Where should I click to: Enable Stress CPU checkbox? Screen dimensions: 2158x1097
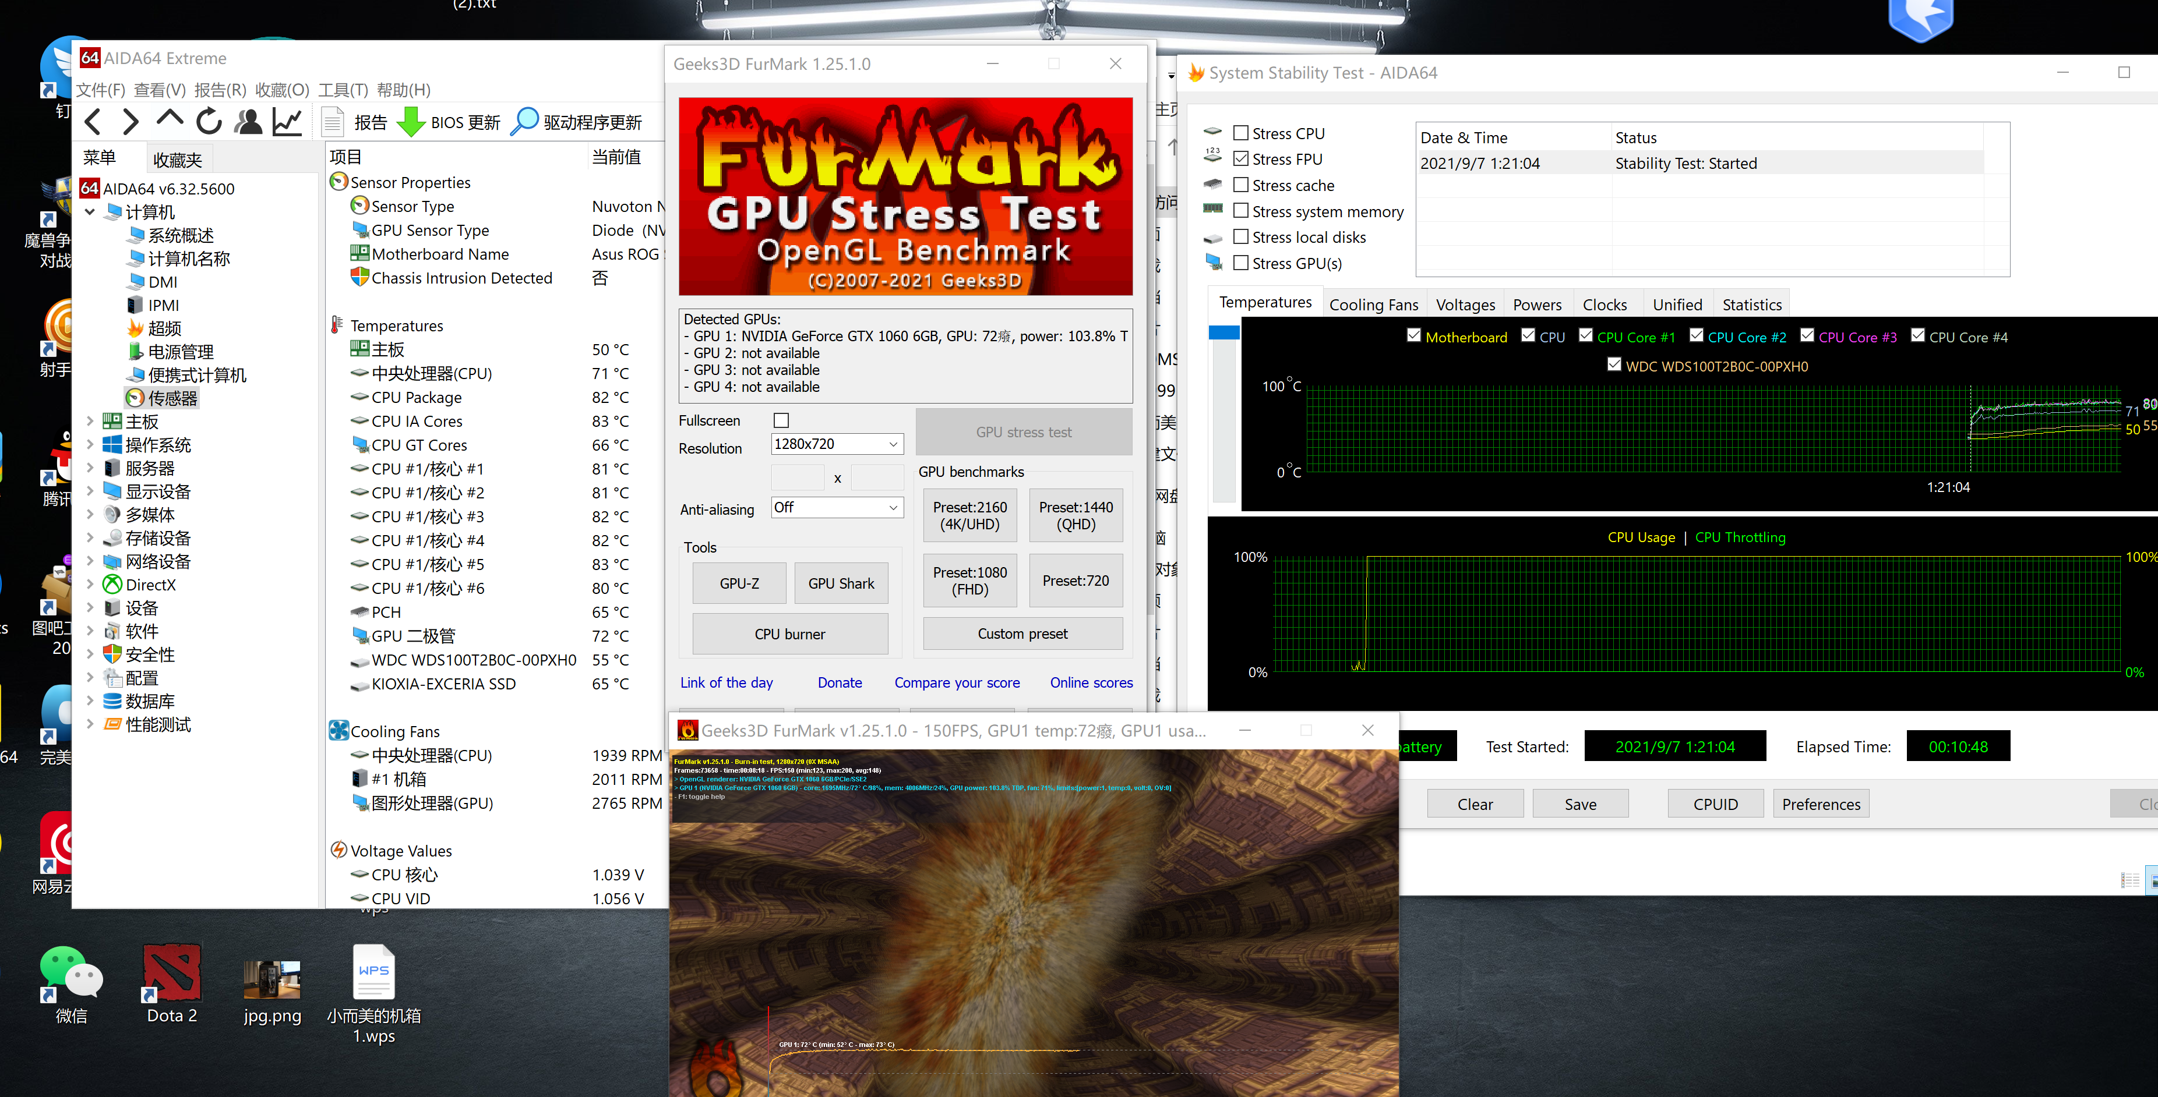click(1241, 133)
